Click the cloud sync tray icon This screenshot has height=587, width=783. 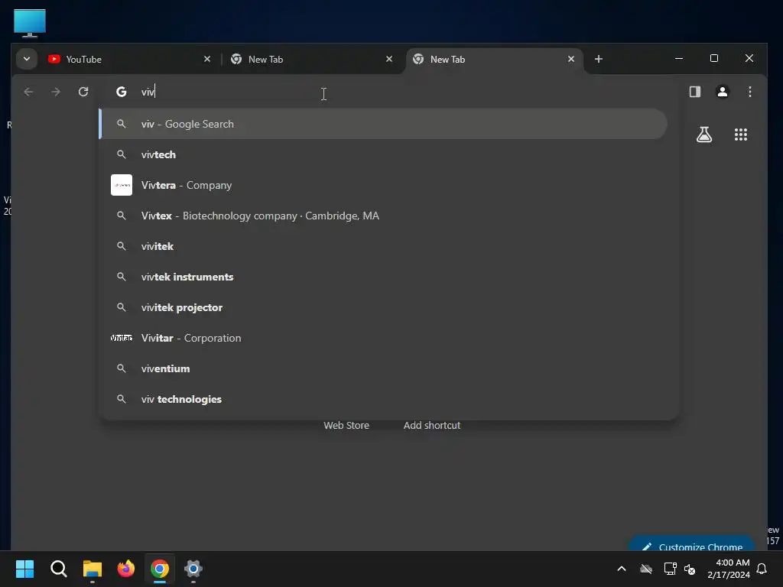(646, 569)
